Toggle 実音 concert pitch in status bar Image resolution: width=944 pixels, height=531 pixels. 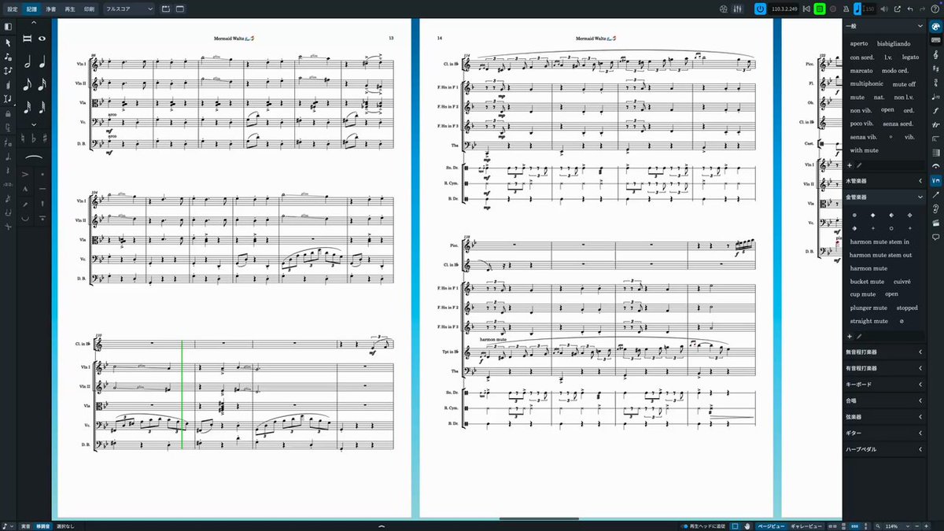(25, 525)
